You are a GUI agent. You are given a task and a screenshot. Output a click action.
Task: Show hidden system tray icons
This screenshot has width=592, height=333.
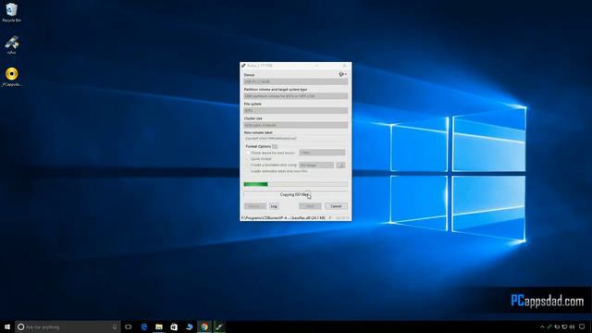(x=542, y=327)
